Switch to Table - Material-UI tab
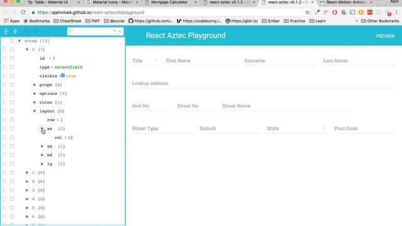Viewport: 402px width, 226px height. click(52, 3)
